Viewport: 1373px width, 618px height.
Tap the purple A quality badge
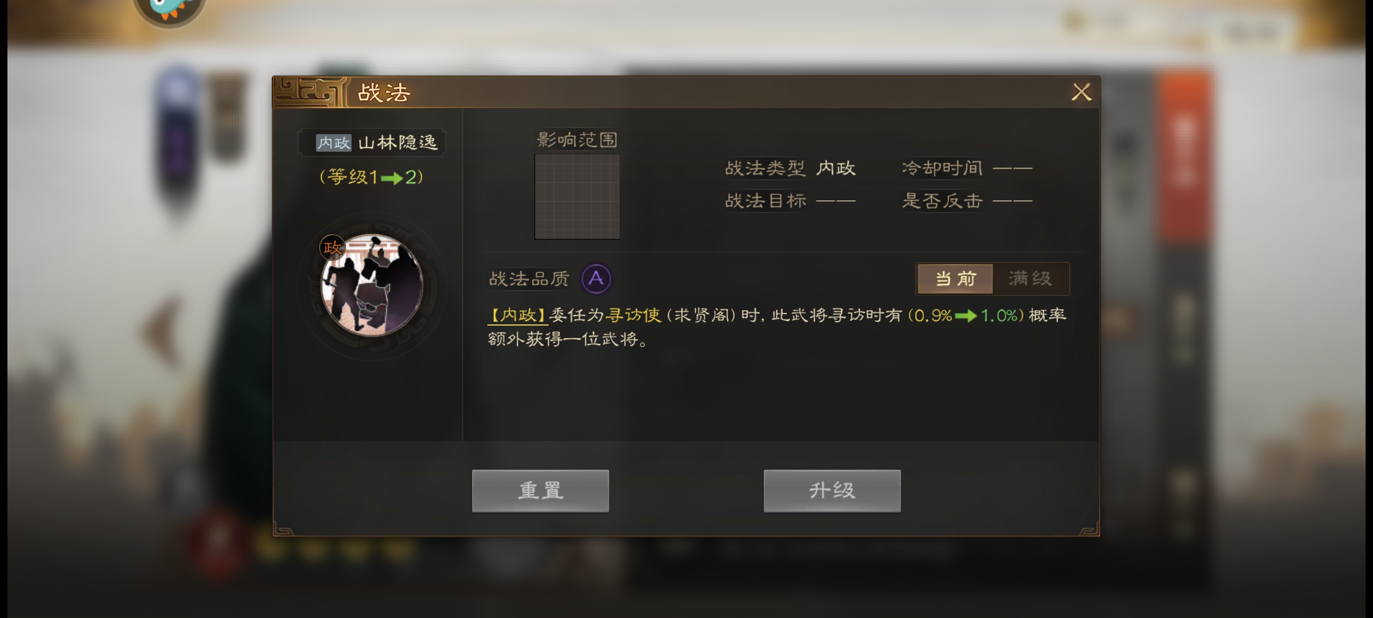coord(596,279)
